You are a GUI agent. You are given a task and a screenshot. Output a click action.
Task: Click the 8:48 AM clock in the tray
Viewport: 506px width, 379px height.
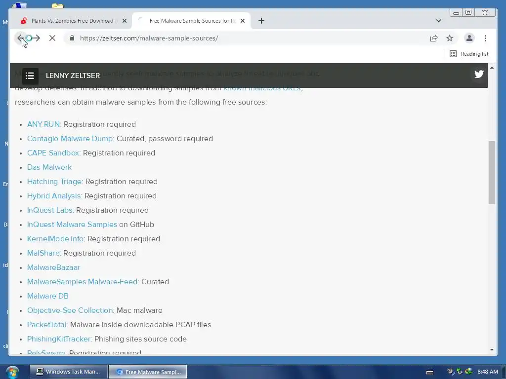488,372
